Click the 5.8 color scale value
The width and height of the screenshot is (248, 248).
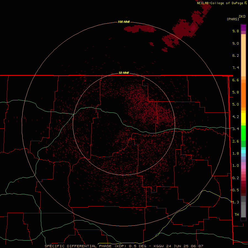point(236,92)
